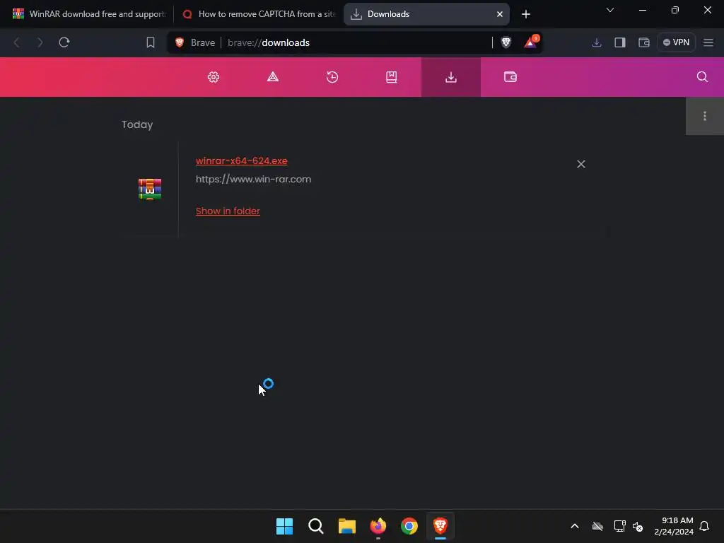
Task: Open the notification bell
Action: coord(704,526)
